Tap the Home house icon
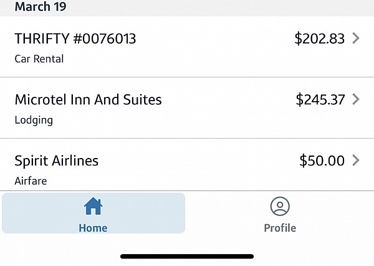The image size is (374, 266). (93, 206)
